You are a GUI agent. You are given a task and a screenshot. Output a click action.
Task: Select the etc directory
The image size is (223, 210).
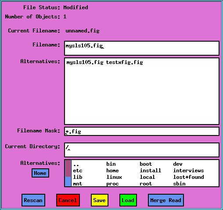[78, 171]
